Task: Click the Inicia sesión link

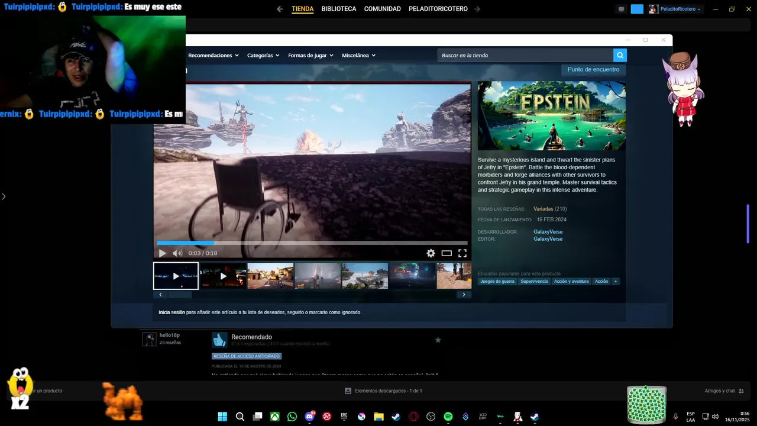Action: tap(172, 312)
